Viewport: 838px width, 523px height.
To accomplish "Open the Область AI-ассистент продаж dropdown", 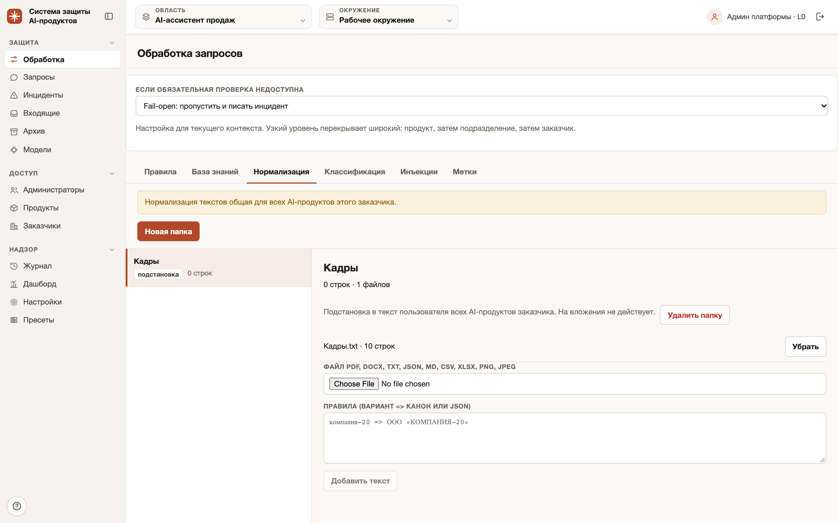I will point(223,17).
